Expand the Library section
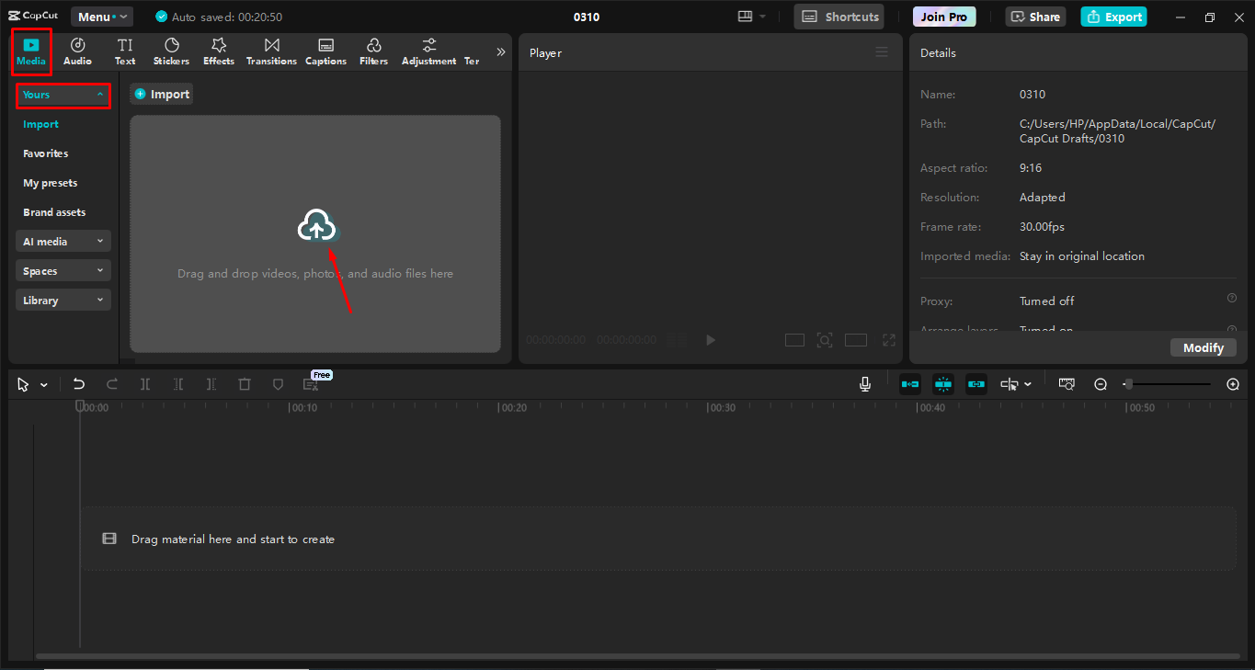The height and width of the screenshot is (670, 1255). pyautogui.click(x=63, y=300)
